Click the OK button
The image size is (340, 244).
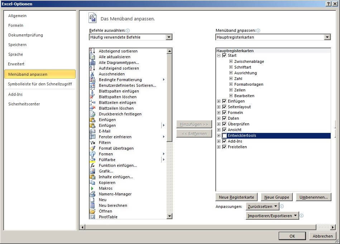pyautogui.click(x=292, y=236)
